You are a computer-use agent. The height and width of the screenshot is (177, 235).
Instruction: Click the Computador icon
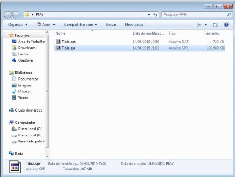coord(11,123)
